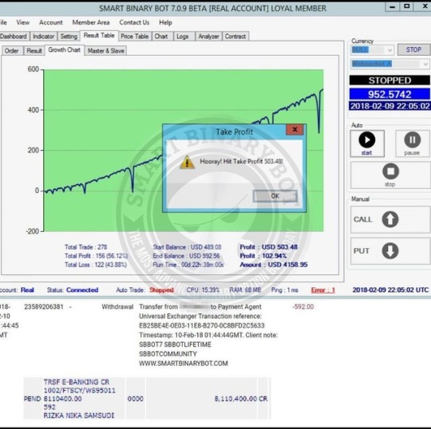Click the STOP button beside Currency
431x429 pixels.
click(x=413, y=49)
